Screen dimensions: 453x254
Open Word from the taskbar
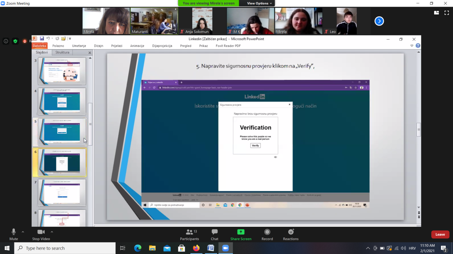click(211, 248)
